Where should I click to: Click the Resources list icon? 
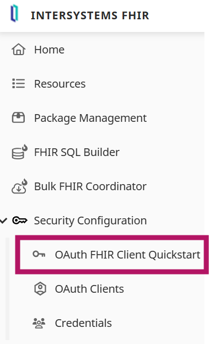[x=18, y=83]
